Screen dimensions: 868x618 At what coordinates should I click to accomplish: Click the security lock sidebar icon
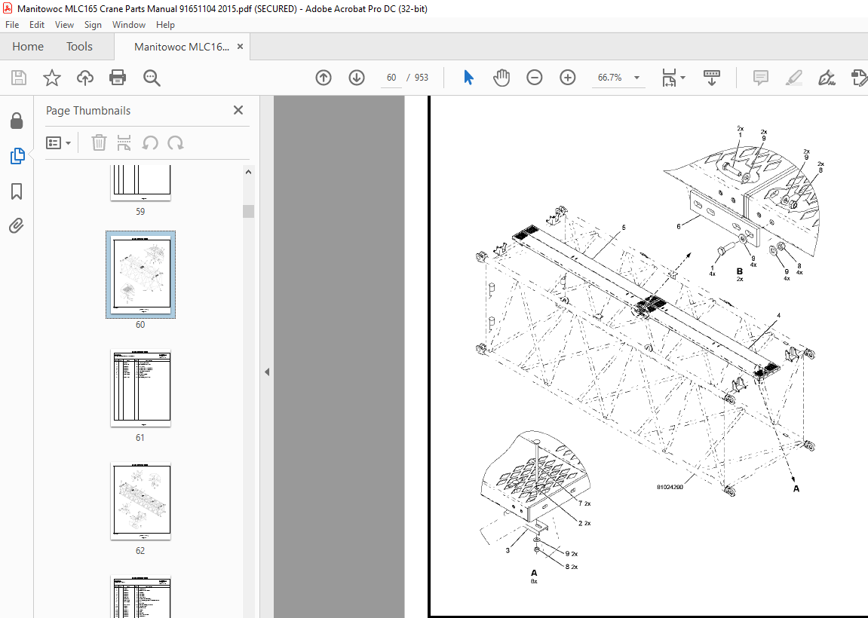17,121
